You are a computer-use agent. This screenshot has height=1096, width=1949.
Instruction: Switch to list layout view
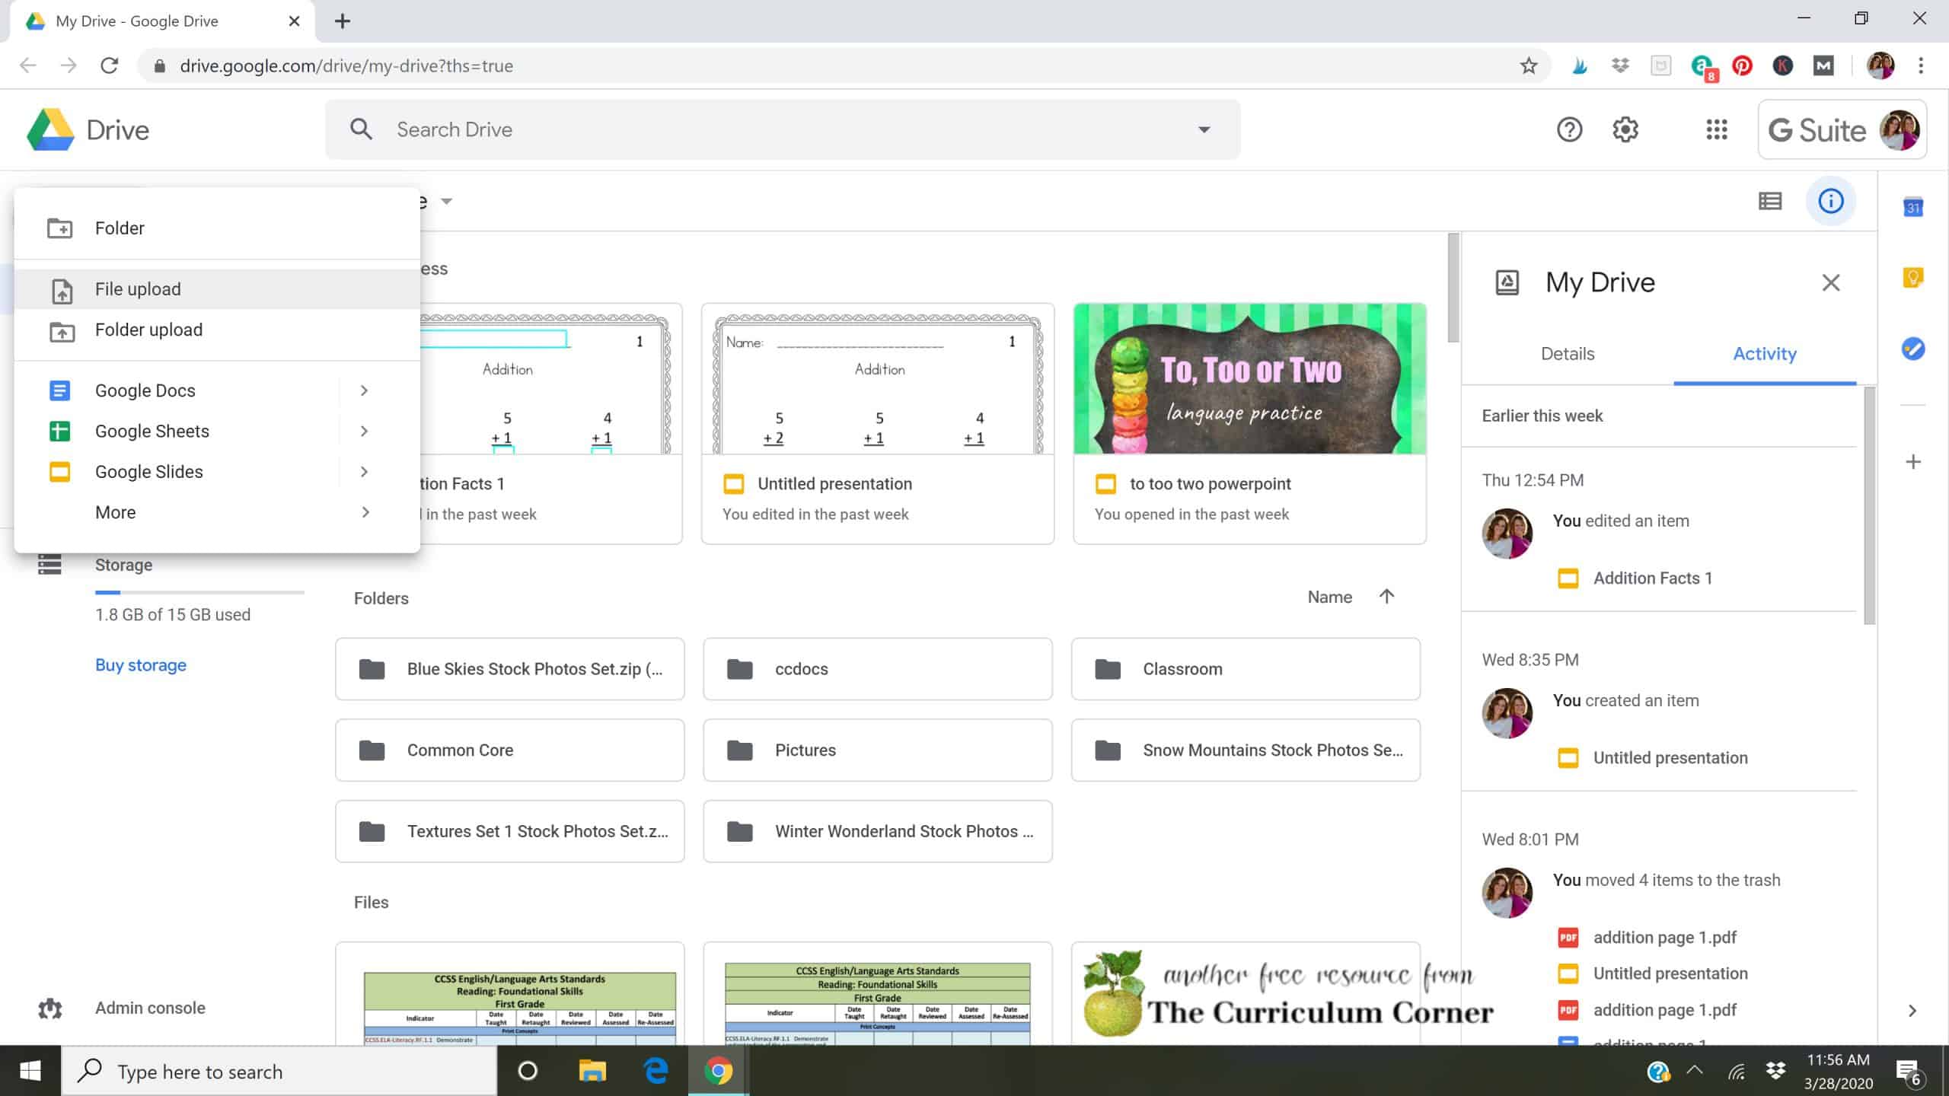1769,201
